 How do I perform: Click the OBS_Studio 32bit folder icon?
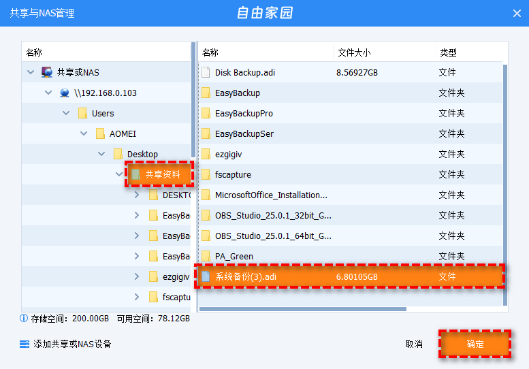tap(206, 215)
